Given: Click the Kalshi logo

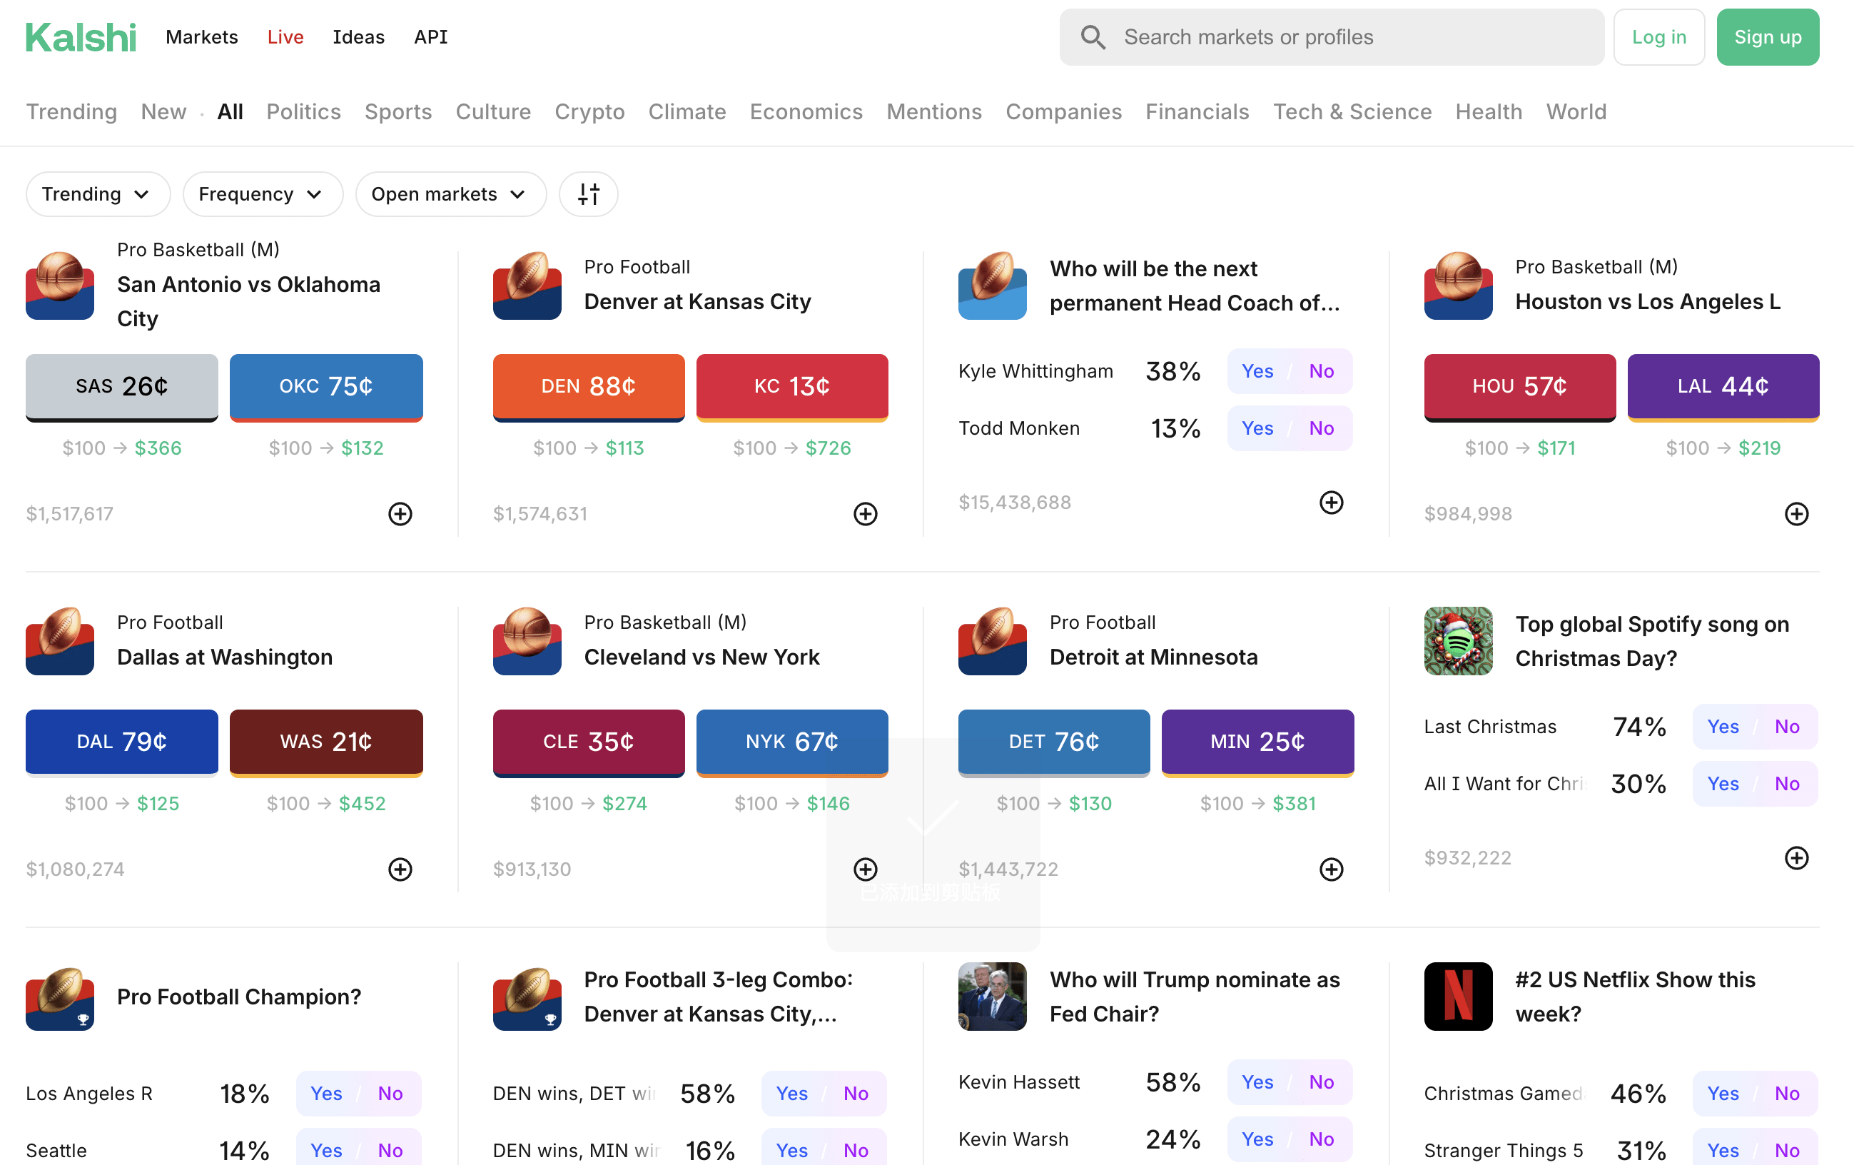Looking at the screenshot, I should pos(81,37).
